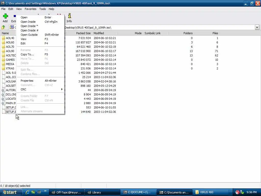
Task: Choose Open Outside in the context menu
Action: pos(41,35)
